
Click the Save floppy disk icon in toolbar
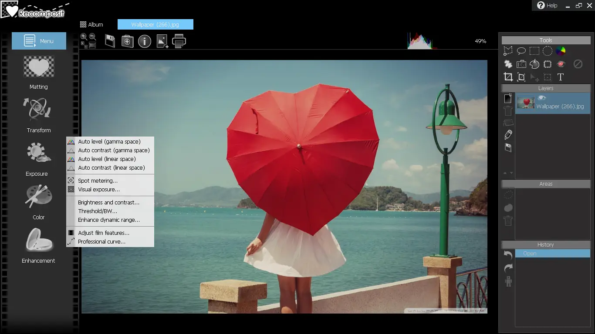coord(110,41)
